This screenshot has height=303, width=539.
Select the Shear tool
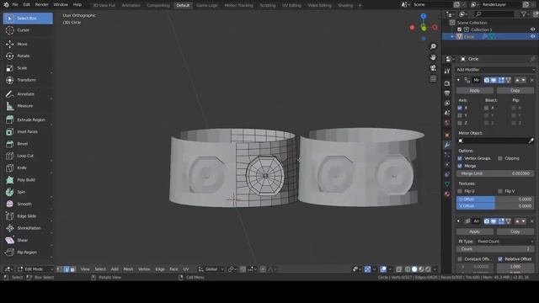pos(28,240)
